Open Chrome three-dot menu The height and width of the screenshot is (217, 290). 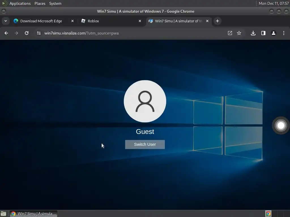coord(284,33)
